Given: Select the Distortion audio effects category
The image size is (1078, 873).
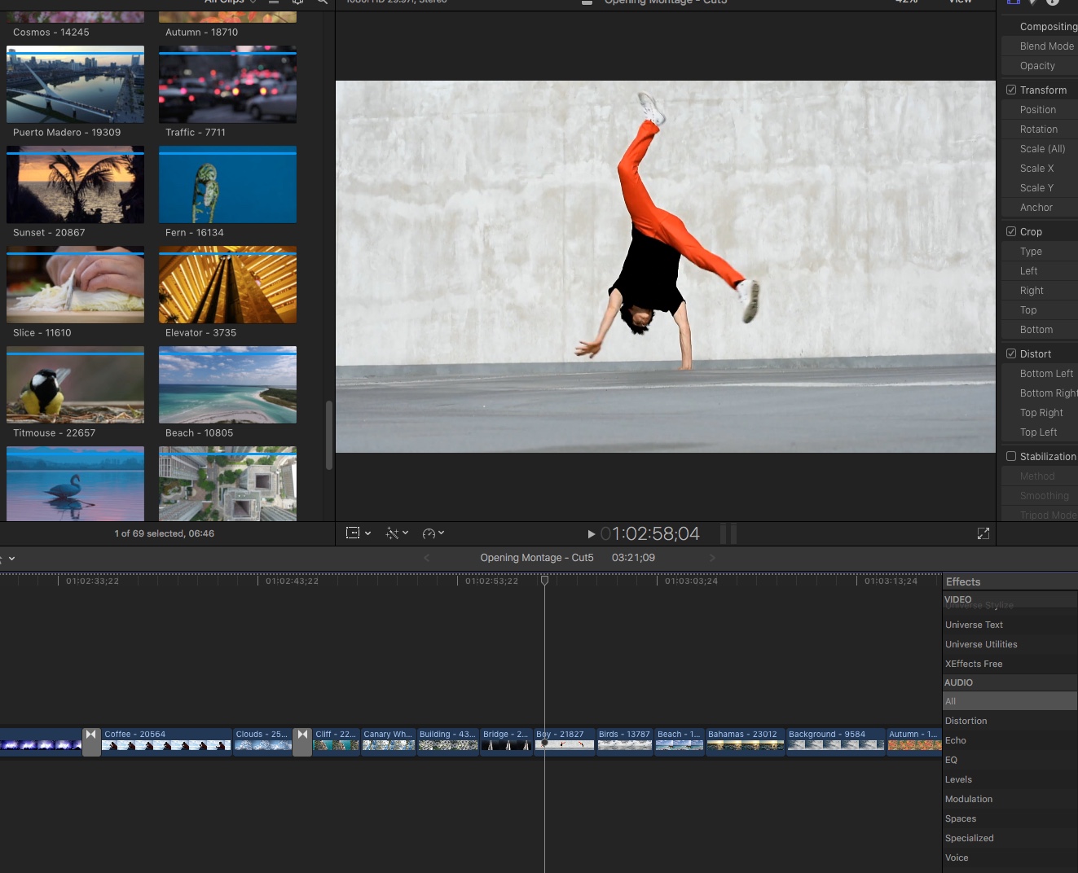Looking at the screenshot, I should (x=966, y=722).
